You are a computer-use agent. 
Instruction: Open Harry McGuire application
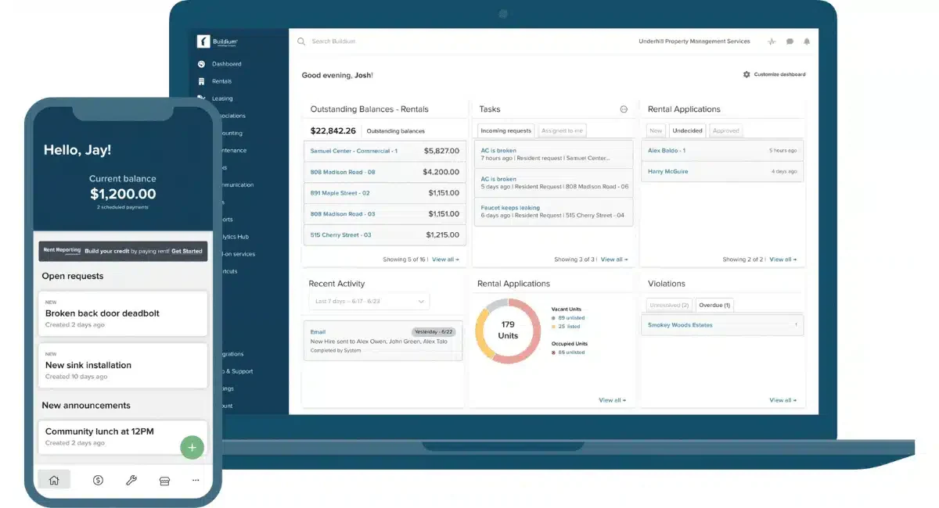[722, 171]
